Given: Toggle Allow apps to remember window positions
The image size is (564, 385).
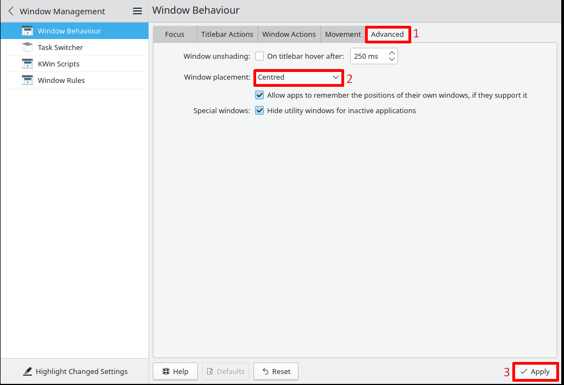Looking at the screenshot, I should point(259,95).
